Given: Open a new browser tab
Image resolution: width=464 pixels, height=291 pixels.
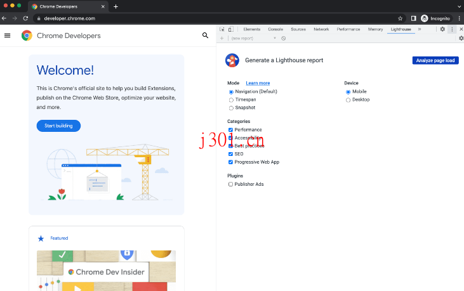Looking at the screenshot, I should pos(116,6).
